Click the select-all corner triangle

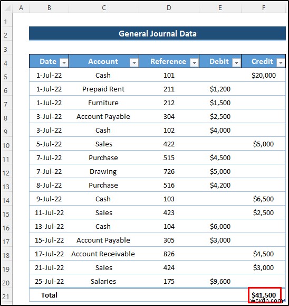click(7, 8)
